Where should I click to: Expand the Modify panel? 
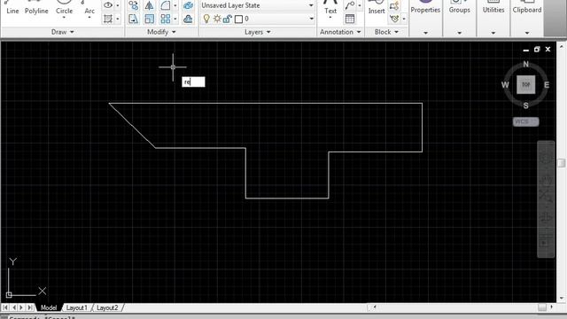[161, 32]
